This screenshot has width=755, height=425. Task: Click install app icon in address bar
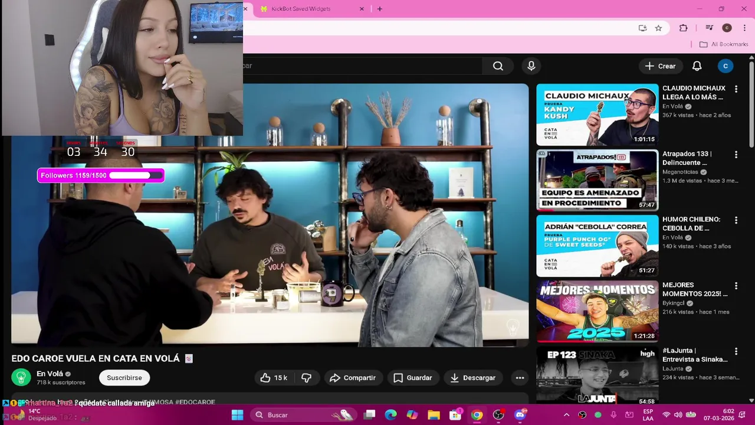pyautogui.click(x=642, y=28)
